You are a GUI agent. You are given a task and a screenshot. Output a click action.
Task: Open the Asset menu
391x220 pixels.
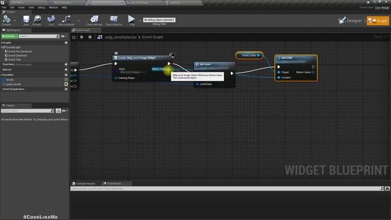click(21, 7)
